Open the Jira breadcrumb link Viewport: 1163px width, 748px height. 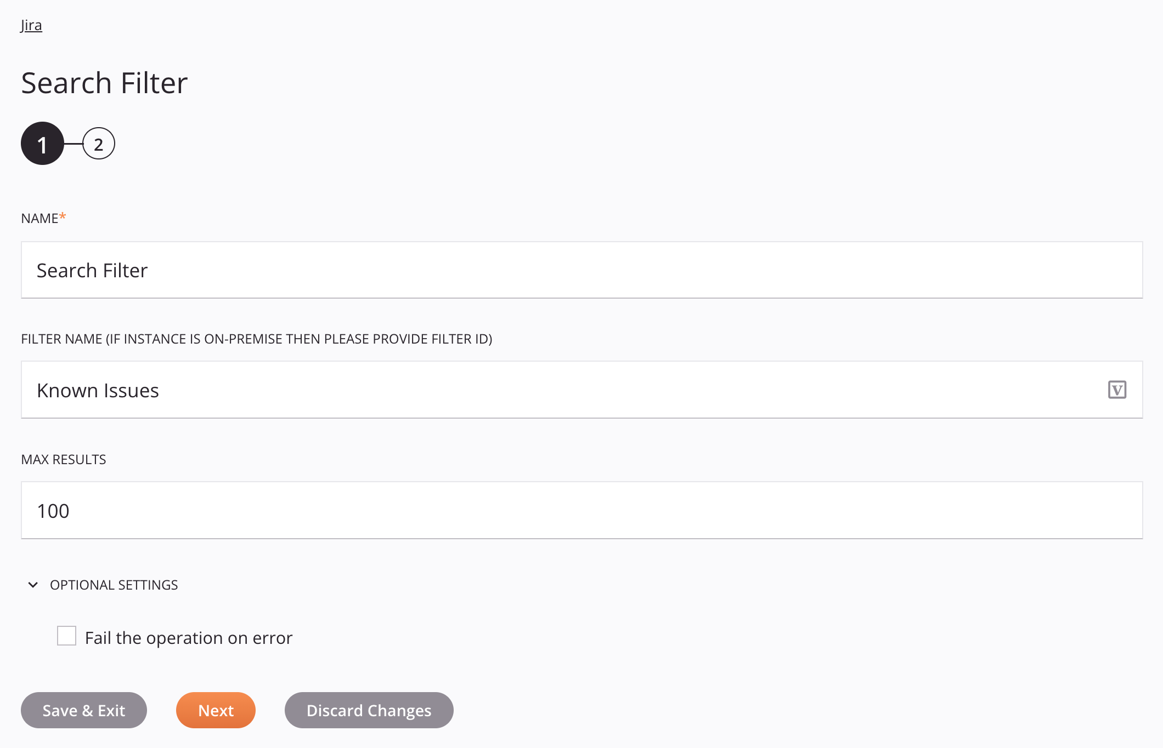tap(31, 25)
